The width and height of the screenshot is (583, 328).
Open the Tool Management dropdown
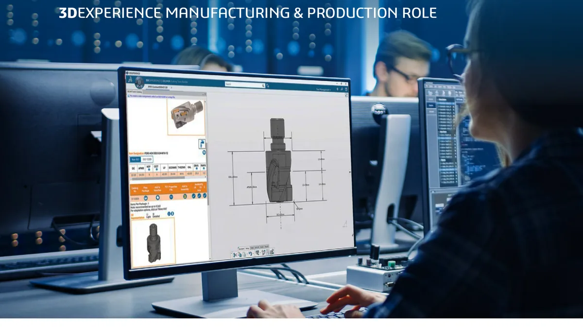coord(324,89)
